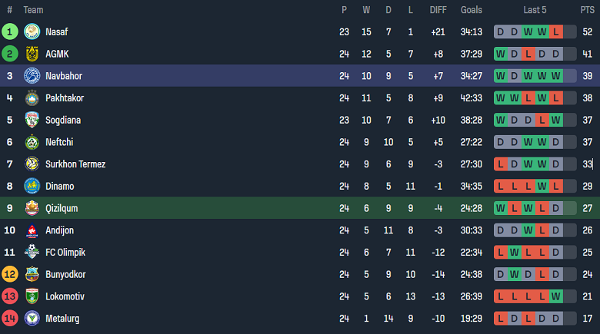Click the Sogdiana team logo
The width and height of the screenshot is (600, 334).
[32, 120]
